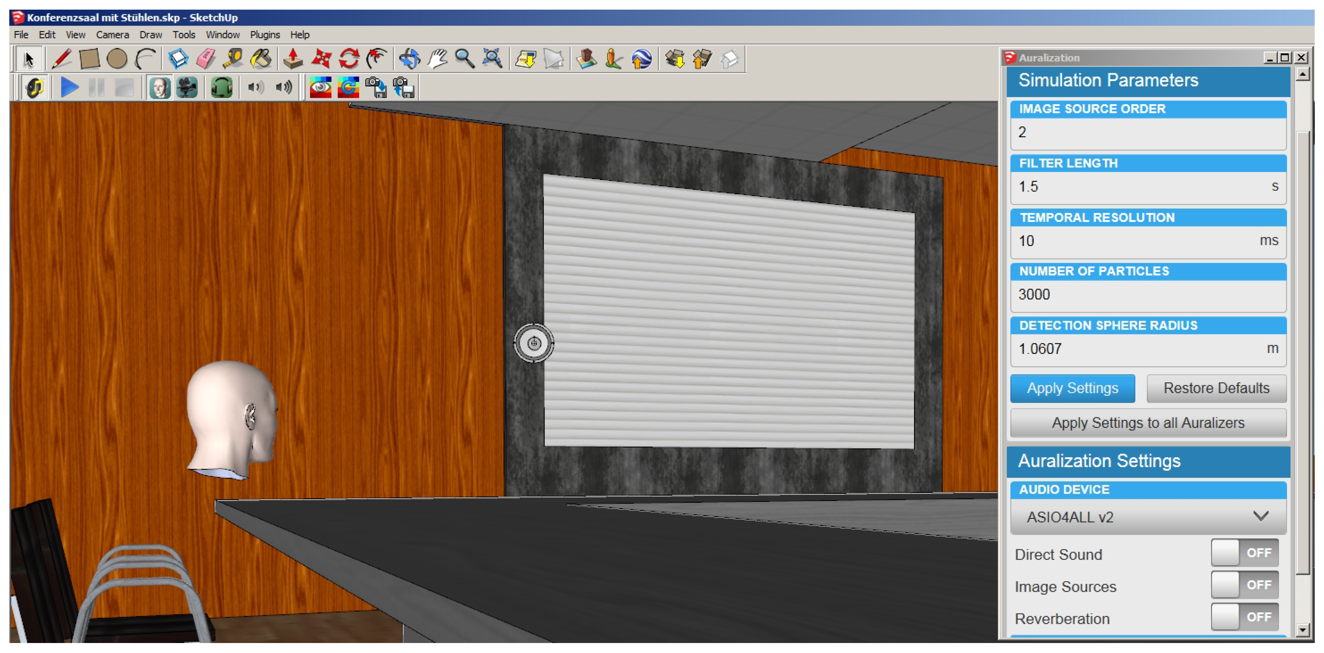
Task: Click the Number of Particles field
Action: 1148,295
